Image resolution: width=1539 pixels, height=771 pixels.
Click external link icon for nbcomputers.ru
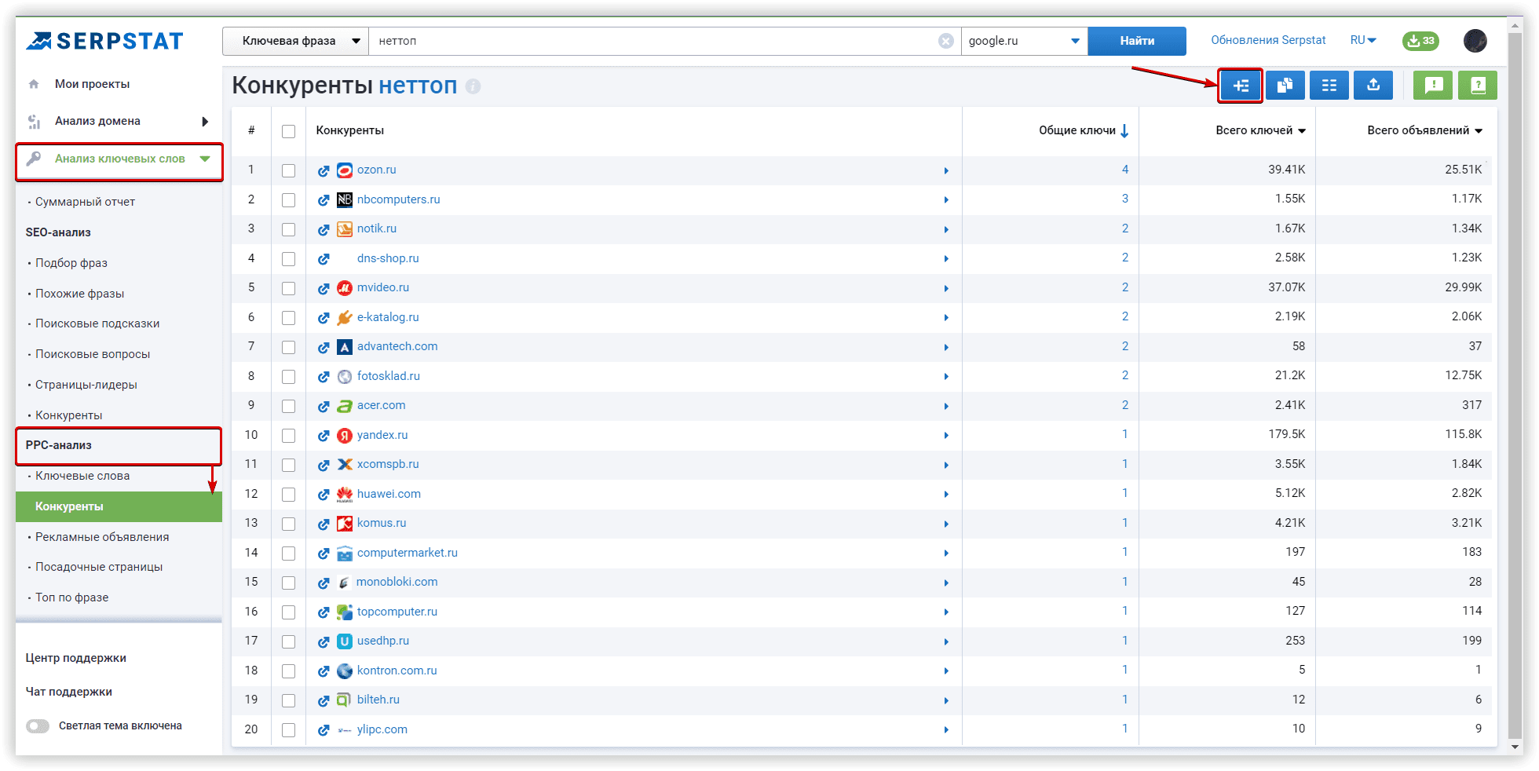pyautogui.click(x=324, y=200)
